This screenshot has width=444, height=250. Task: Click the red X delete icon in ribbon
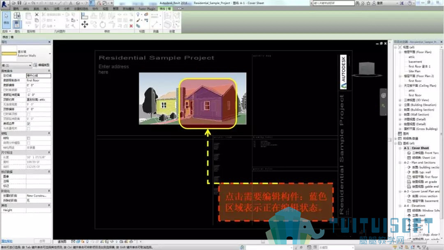[x=131, y=26]
